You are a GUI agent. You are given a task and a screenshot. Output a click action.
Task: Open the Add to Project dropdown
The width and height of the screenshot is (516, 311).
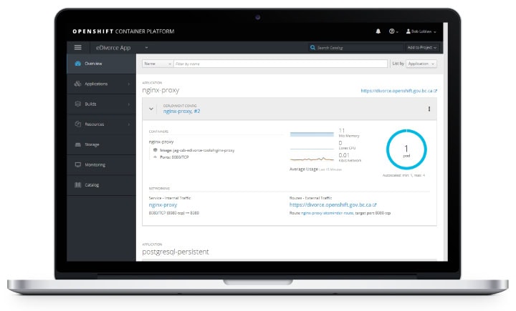coord(422,48)
